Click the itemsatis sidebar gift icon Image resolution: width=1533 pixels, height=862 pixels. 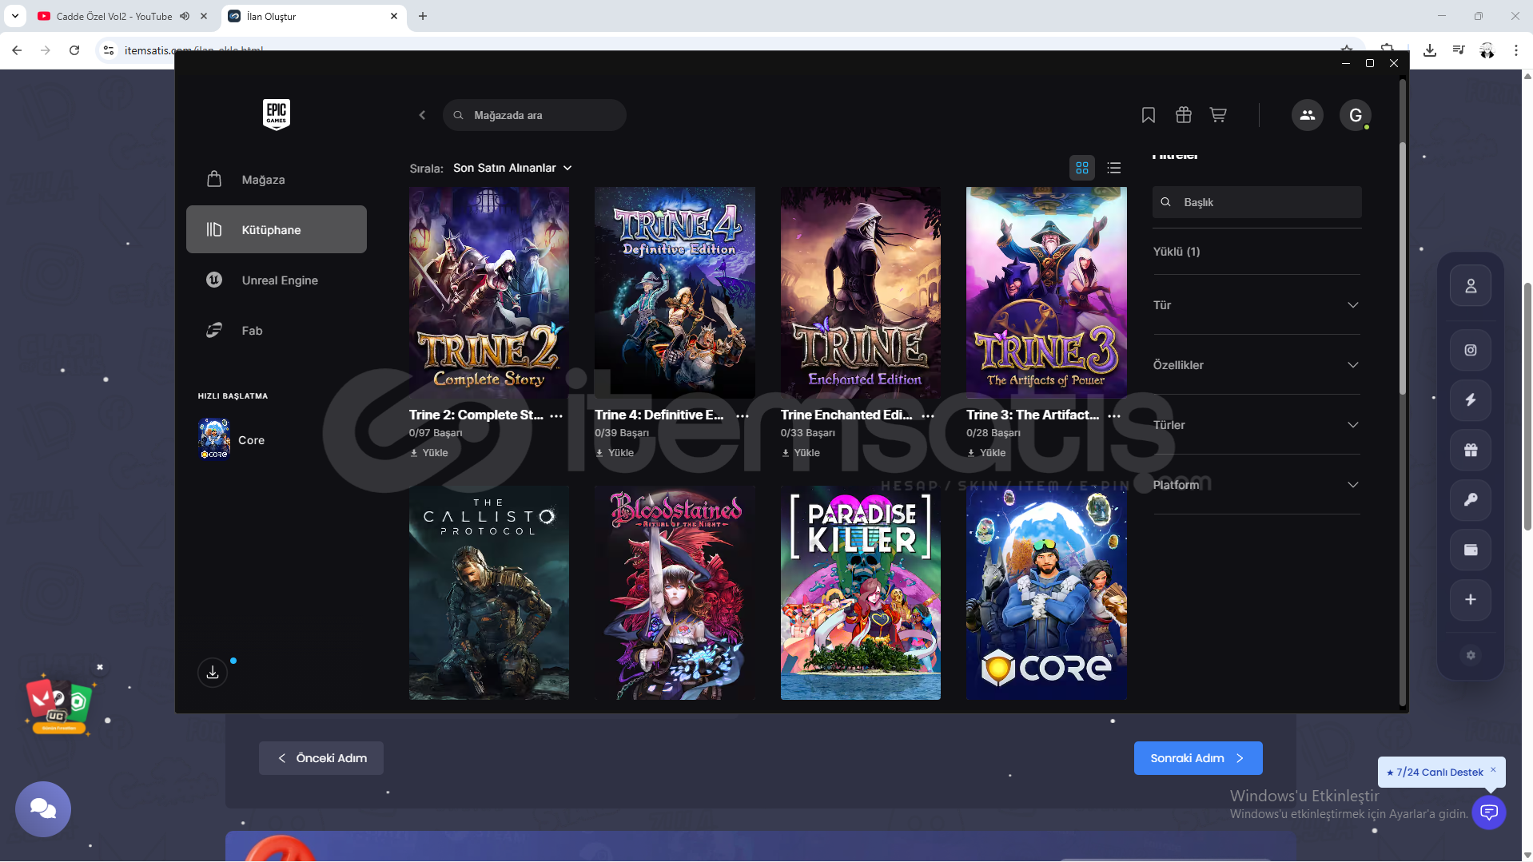tap(1471, 450)
